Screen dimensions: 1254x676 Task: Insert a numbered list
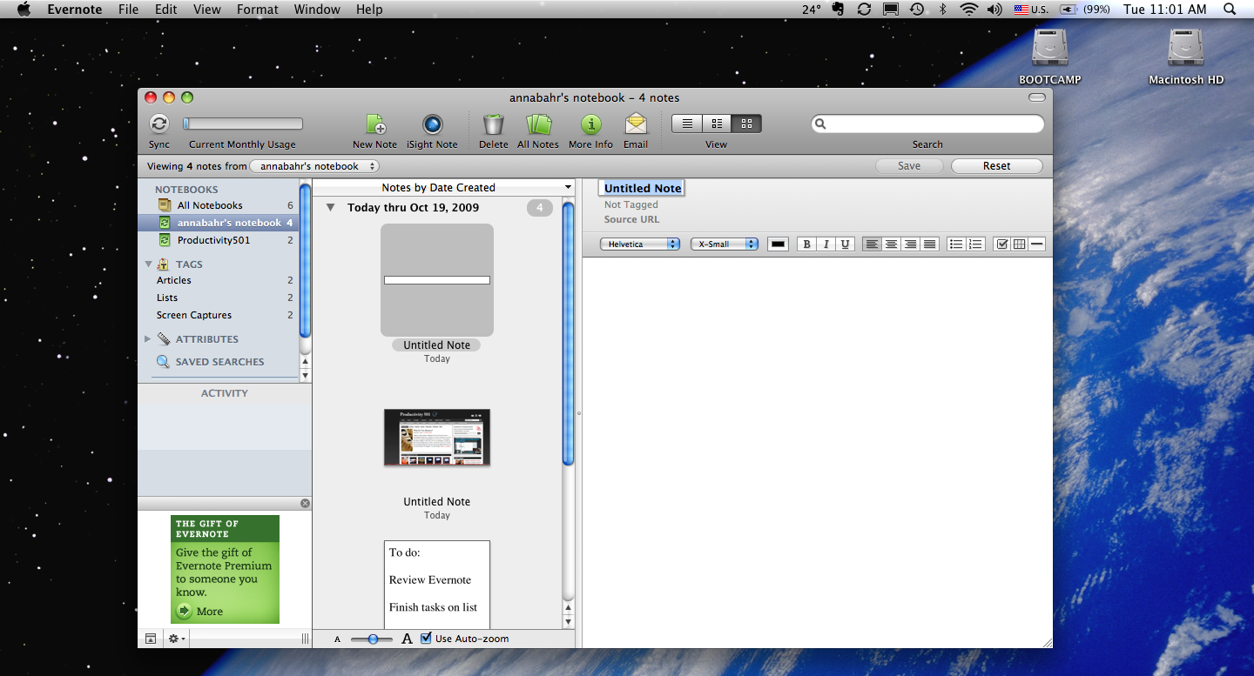[x=975, y=244]
